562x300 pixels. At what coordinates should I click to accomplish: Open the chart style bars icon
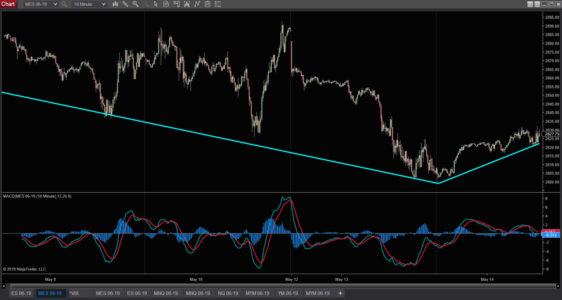click(x=115, y=4)
